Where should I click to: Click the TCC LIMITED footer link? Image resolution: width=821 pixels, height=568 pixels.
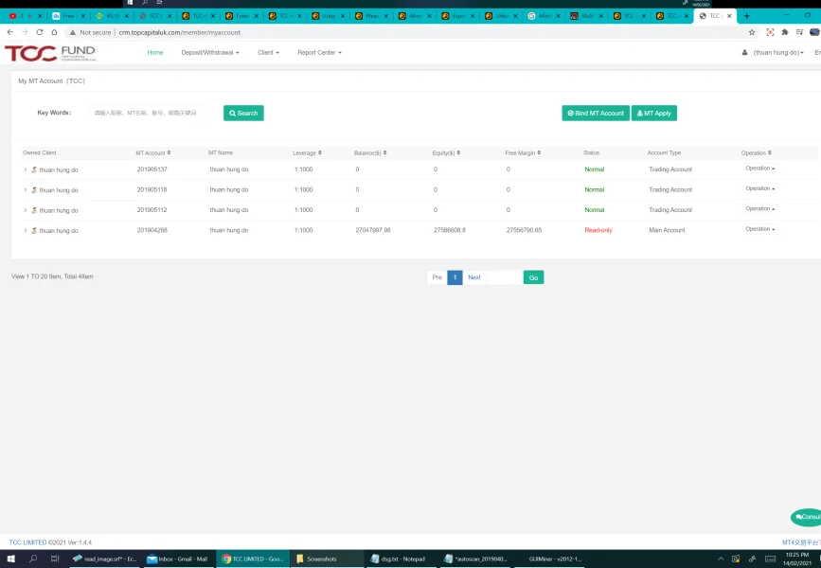click(x=27, y=542)
